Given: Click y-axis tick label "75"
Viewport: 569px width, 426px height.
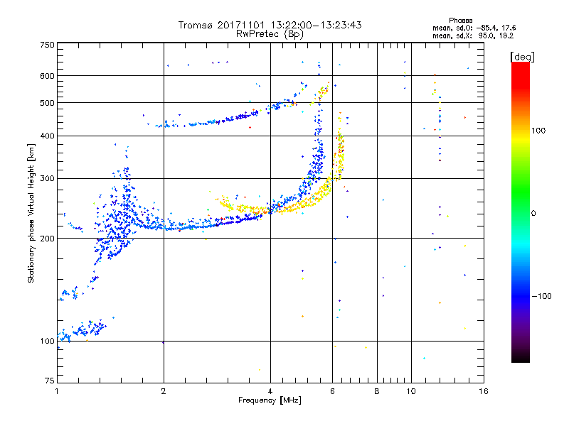Looking at the screenshot, I should pos(50,381).
